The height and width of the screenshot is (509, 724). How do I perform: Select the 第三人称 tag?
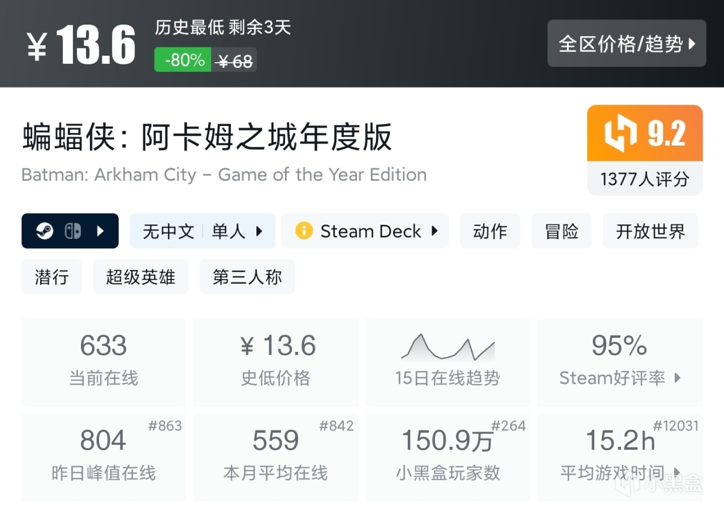pos(247,277)
